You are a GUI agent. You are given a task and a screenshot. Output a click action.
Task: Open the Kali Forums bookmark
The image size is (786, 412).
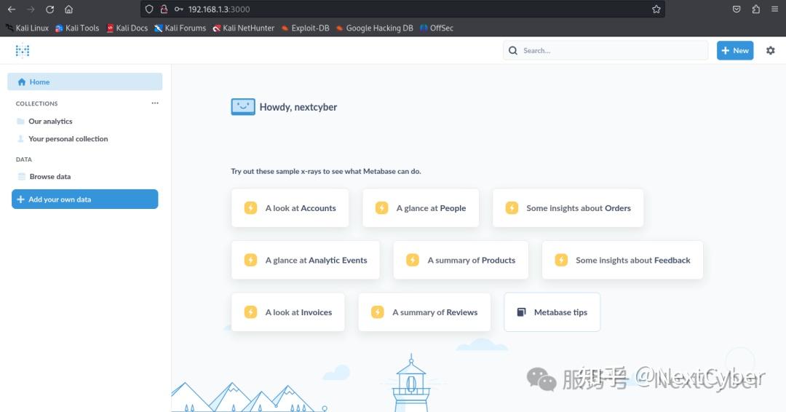[x=180, y=28]
